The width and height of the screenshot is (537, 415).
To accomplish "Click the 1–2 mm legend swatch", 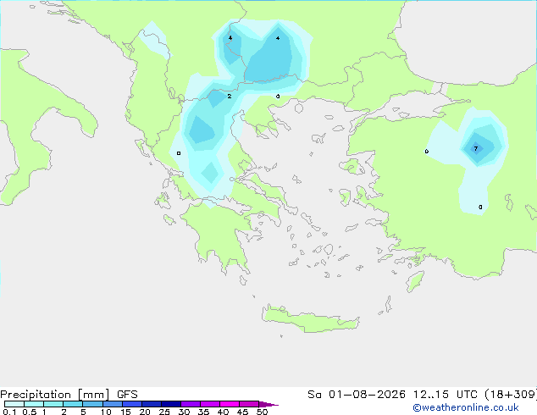I will point(53,404).
